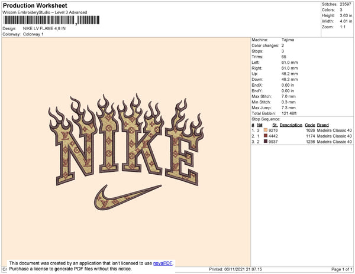Viewport: 355px width, 274px height.
Task: Select the Max Stitch value '7.0 mm'
Action: pyautogui.click(x=289, y=96)
